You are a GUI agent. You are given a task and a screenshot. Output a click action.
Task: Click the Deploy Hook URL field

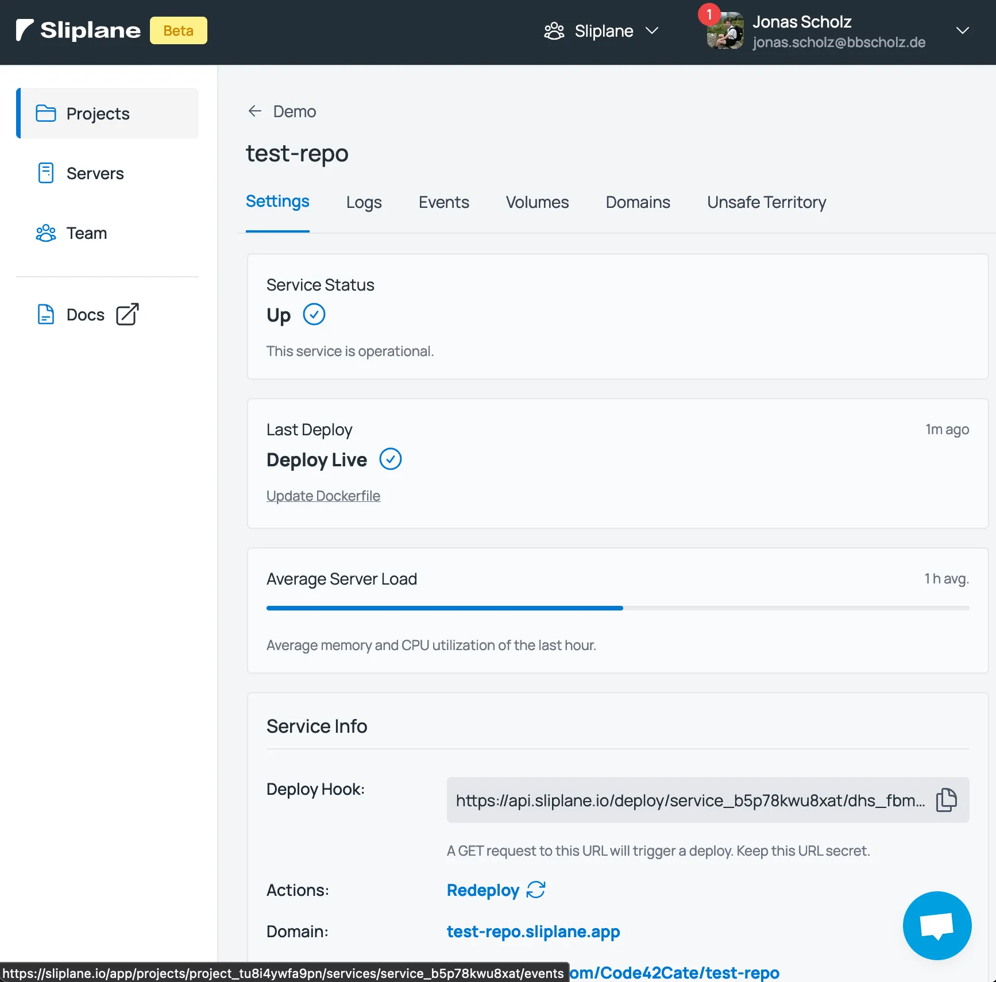click(689, 800)
